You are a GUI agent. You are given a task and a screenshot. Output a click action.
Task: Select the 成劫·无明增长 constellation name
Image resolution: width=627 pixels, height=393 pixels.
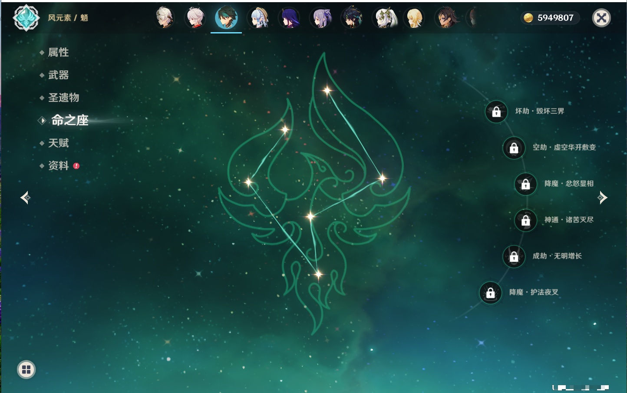click(x=557, y=256)
